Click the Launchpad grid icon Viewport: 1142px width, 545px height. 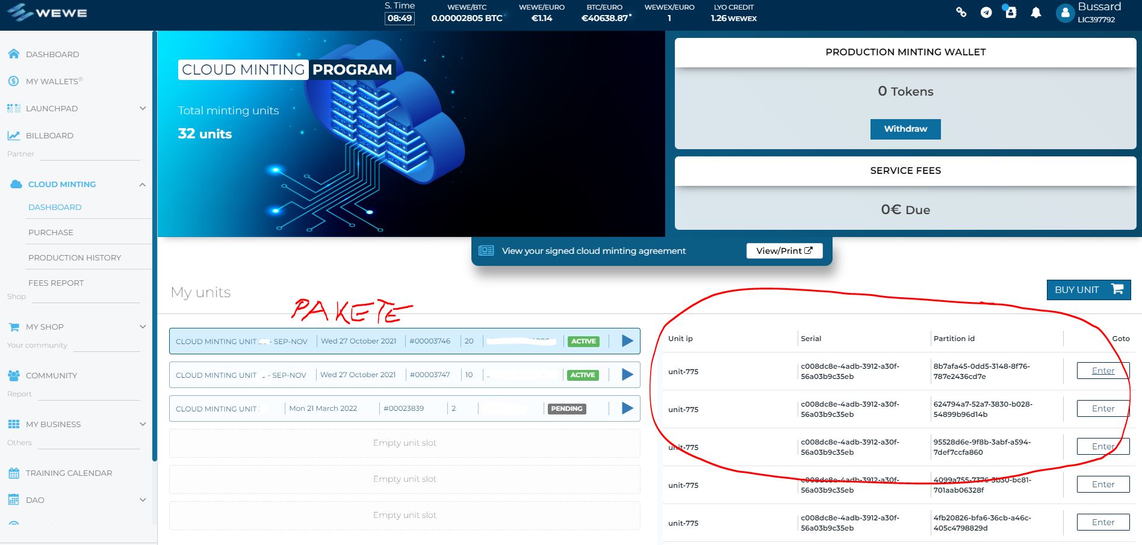tap(14, 108)
